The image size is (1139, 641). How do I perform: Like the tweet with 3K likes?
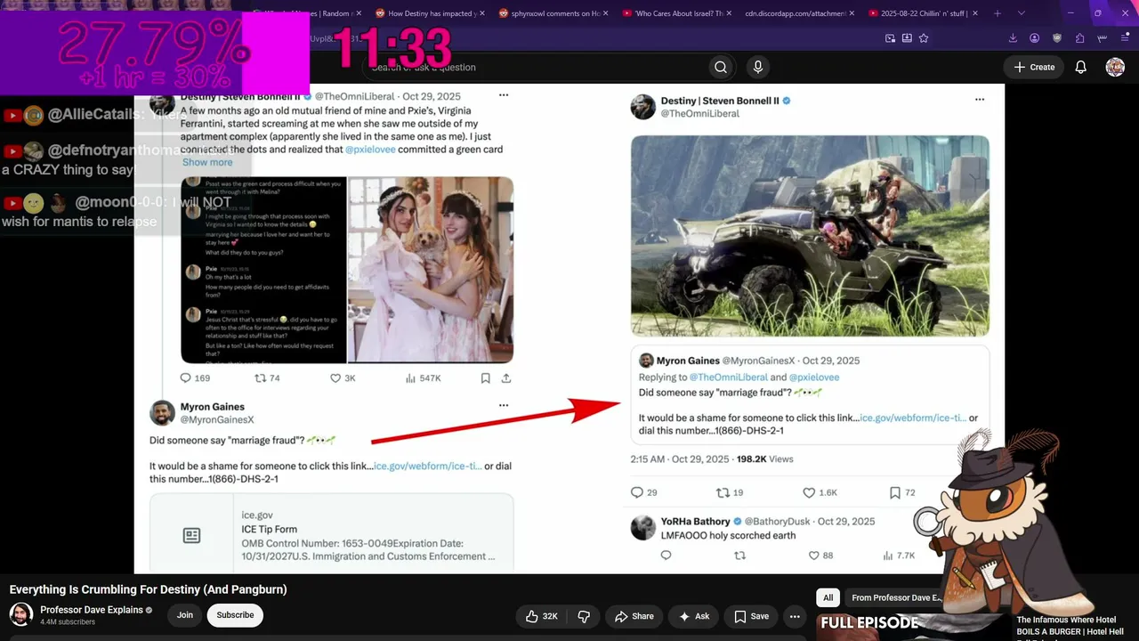click(x=335, y=378)
